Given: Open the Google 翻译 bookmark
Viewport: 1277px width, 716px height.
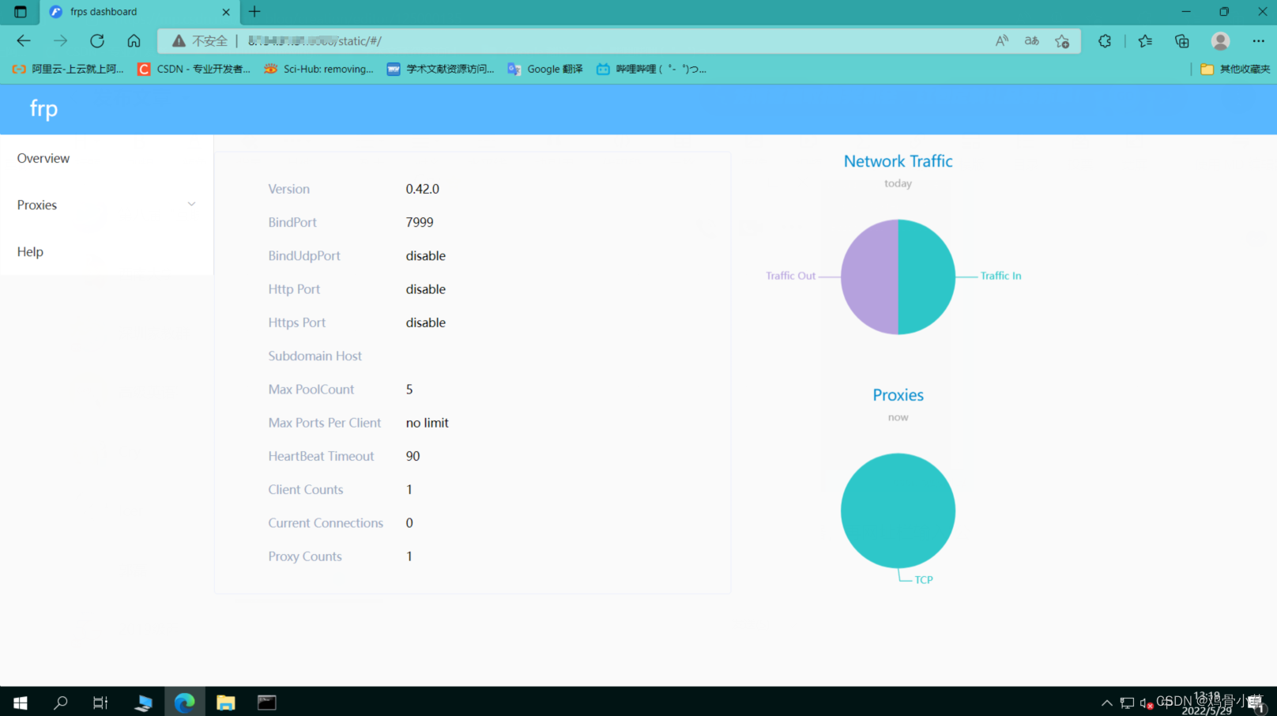Looking at the screenshot, I should [x=545, y=69].
